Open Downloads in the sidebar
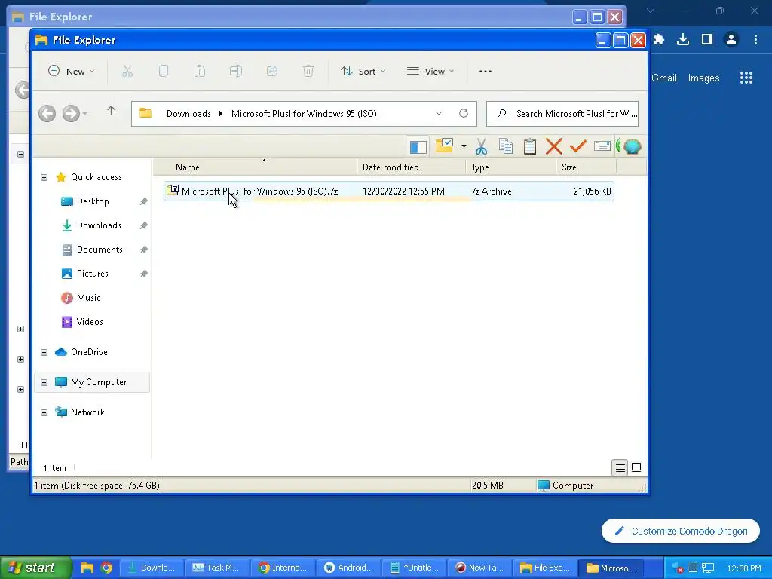The width and height of the screenshot is (772, 579). click(99, 225)
